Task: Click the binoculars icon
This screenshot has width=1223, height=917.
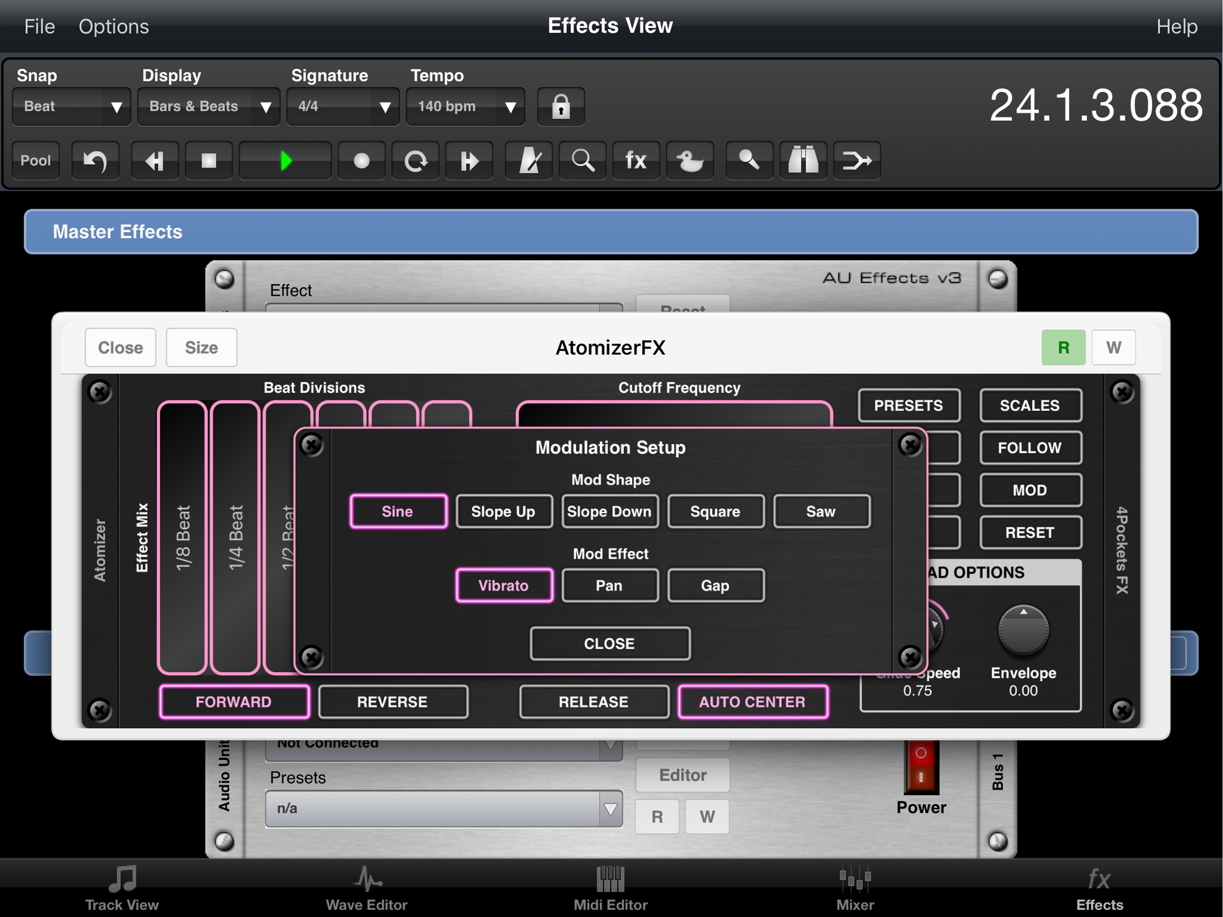Action: (x=803, y=161)
